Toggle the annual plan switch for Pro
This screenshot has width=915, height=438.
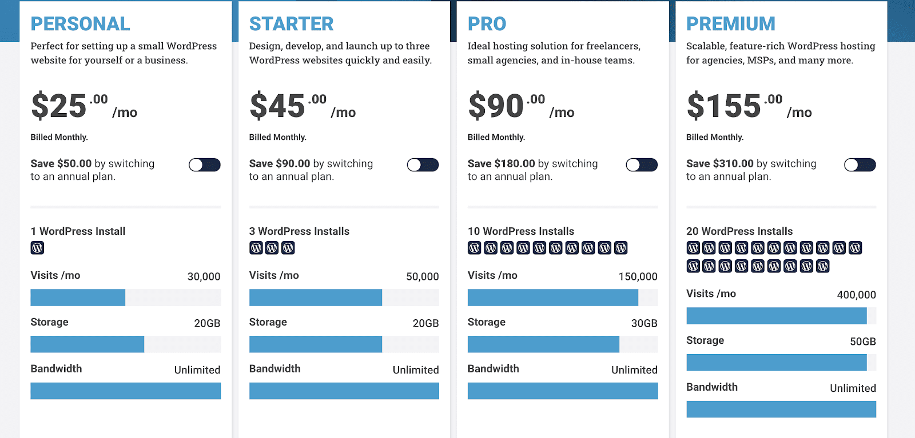[641, 164]
